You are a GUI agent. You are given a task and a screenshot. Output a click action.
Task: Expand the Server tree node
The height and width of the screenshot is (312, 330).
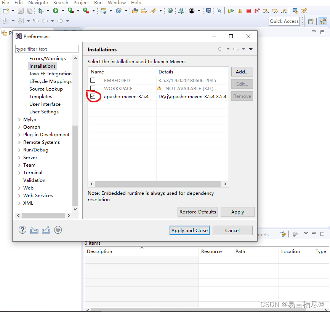19,158
